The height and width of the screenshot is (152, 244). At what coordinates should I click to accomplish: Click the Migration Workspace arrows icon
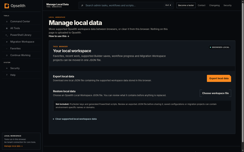(7, 42)
